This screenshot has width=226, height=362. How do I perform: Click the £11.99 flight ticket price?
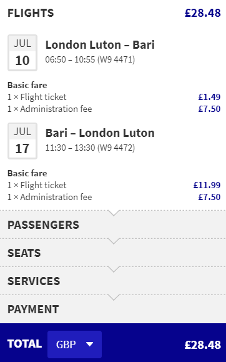pyautogui.click(x=207, y=185)
